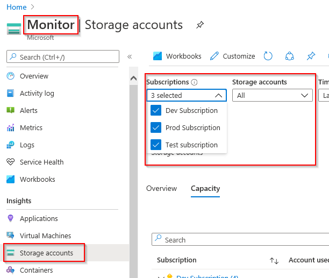Image resolution: width=329 pixels, height=278 pixels.
Task: Open Workbooks in the left menu
Action: [37, 179]
